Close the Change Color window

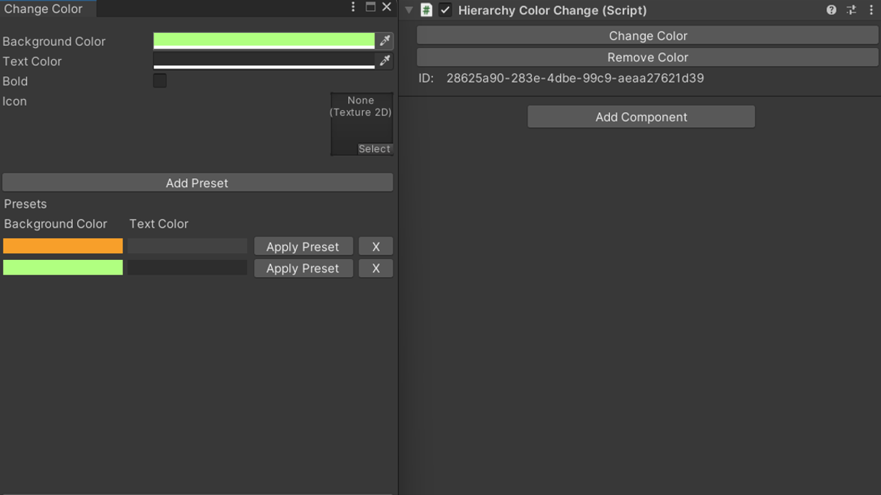click(387, 7)
